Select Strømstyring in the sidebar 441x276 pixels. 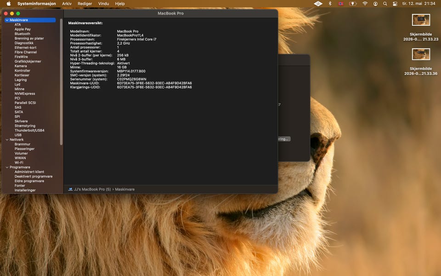click(25, 126)
